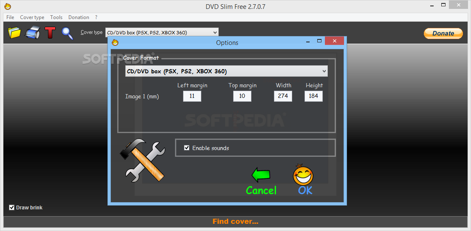Click the green Cancel arrow icon
Image resolution: width=471 pixels, height=231 pixels.
(x=261, y=175)
